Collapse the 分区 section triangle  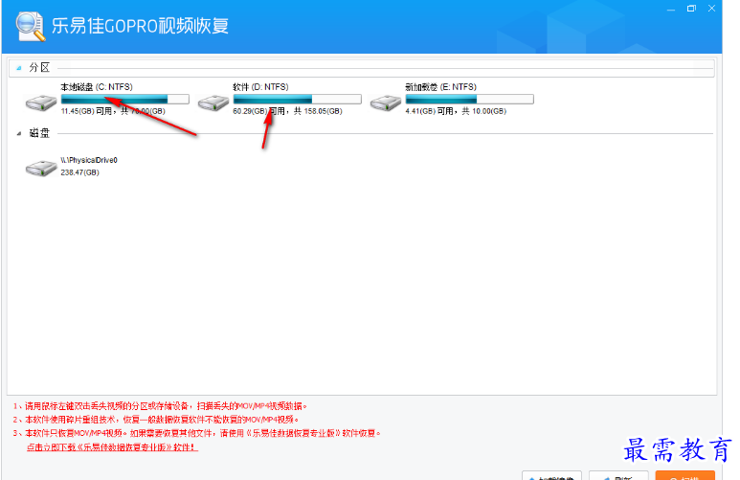pyautogui.click(x=19, y=68)
